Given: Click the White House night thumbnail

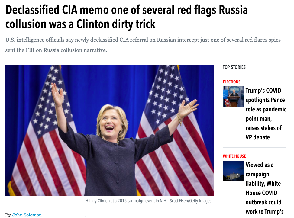Looking at the screenshot, I should 233,171.
